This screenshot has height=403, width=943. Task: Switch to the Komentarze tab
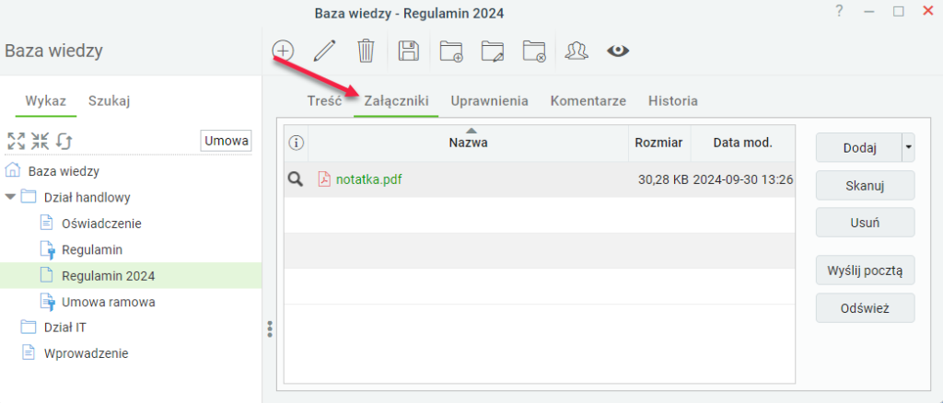[588, 101]
